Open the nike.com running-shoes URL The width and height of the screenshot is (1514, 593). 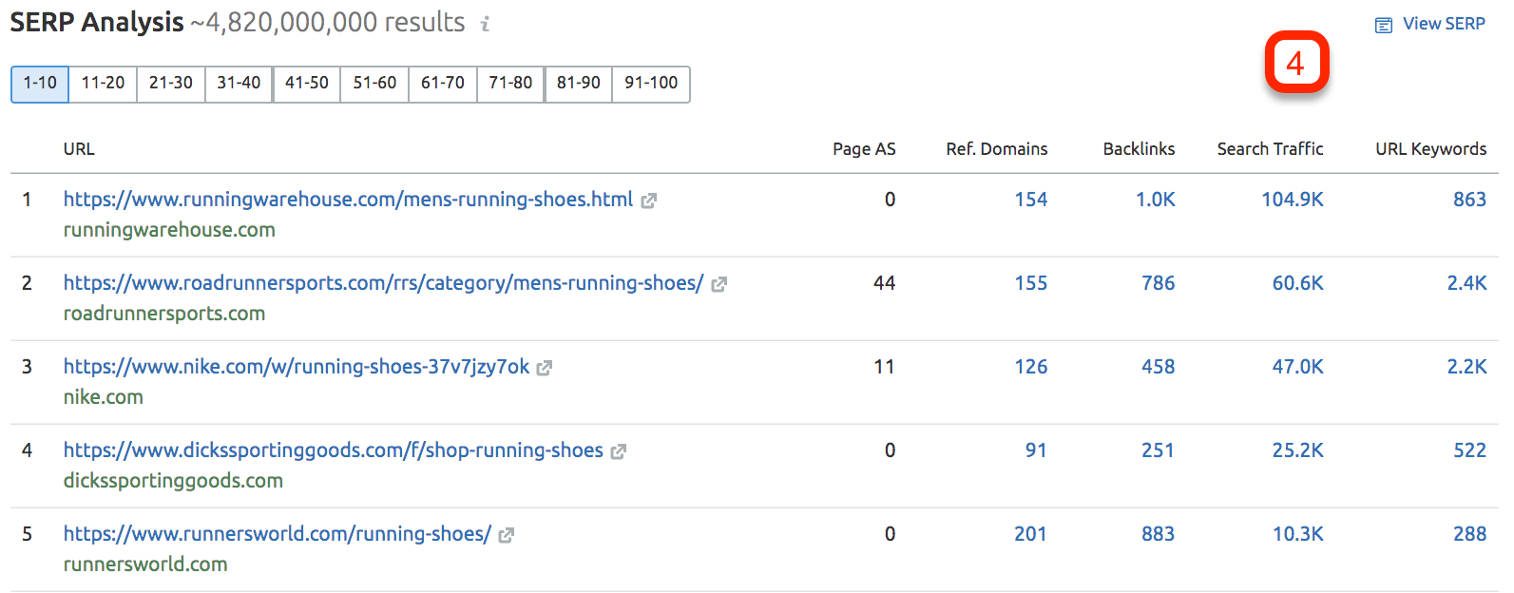297,367
